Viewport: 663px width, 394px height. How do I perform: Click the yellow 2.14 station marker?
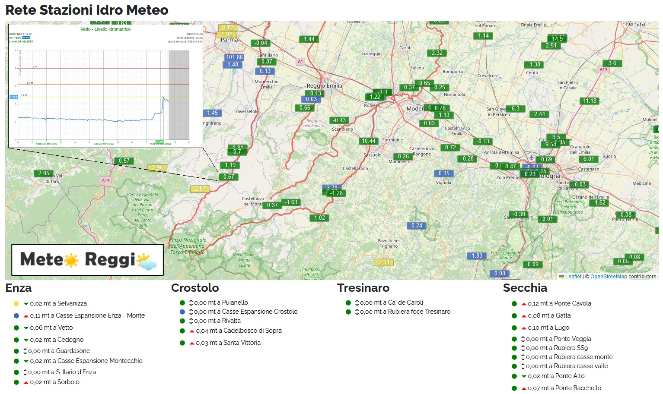click(x=384, y=262)
